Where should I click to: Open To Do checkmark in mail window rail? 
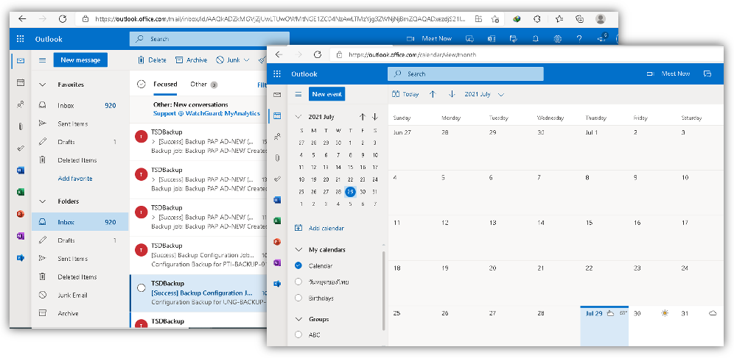21,148
